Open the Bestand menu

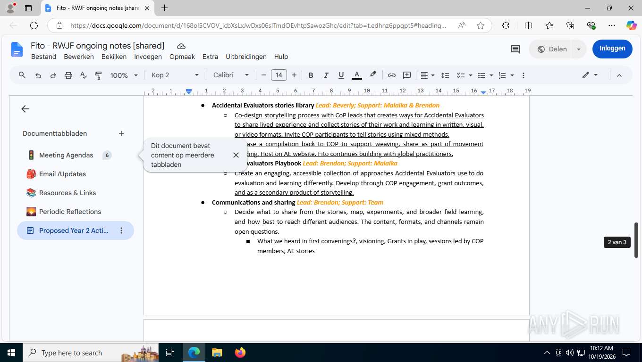[43, 57]
